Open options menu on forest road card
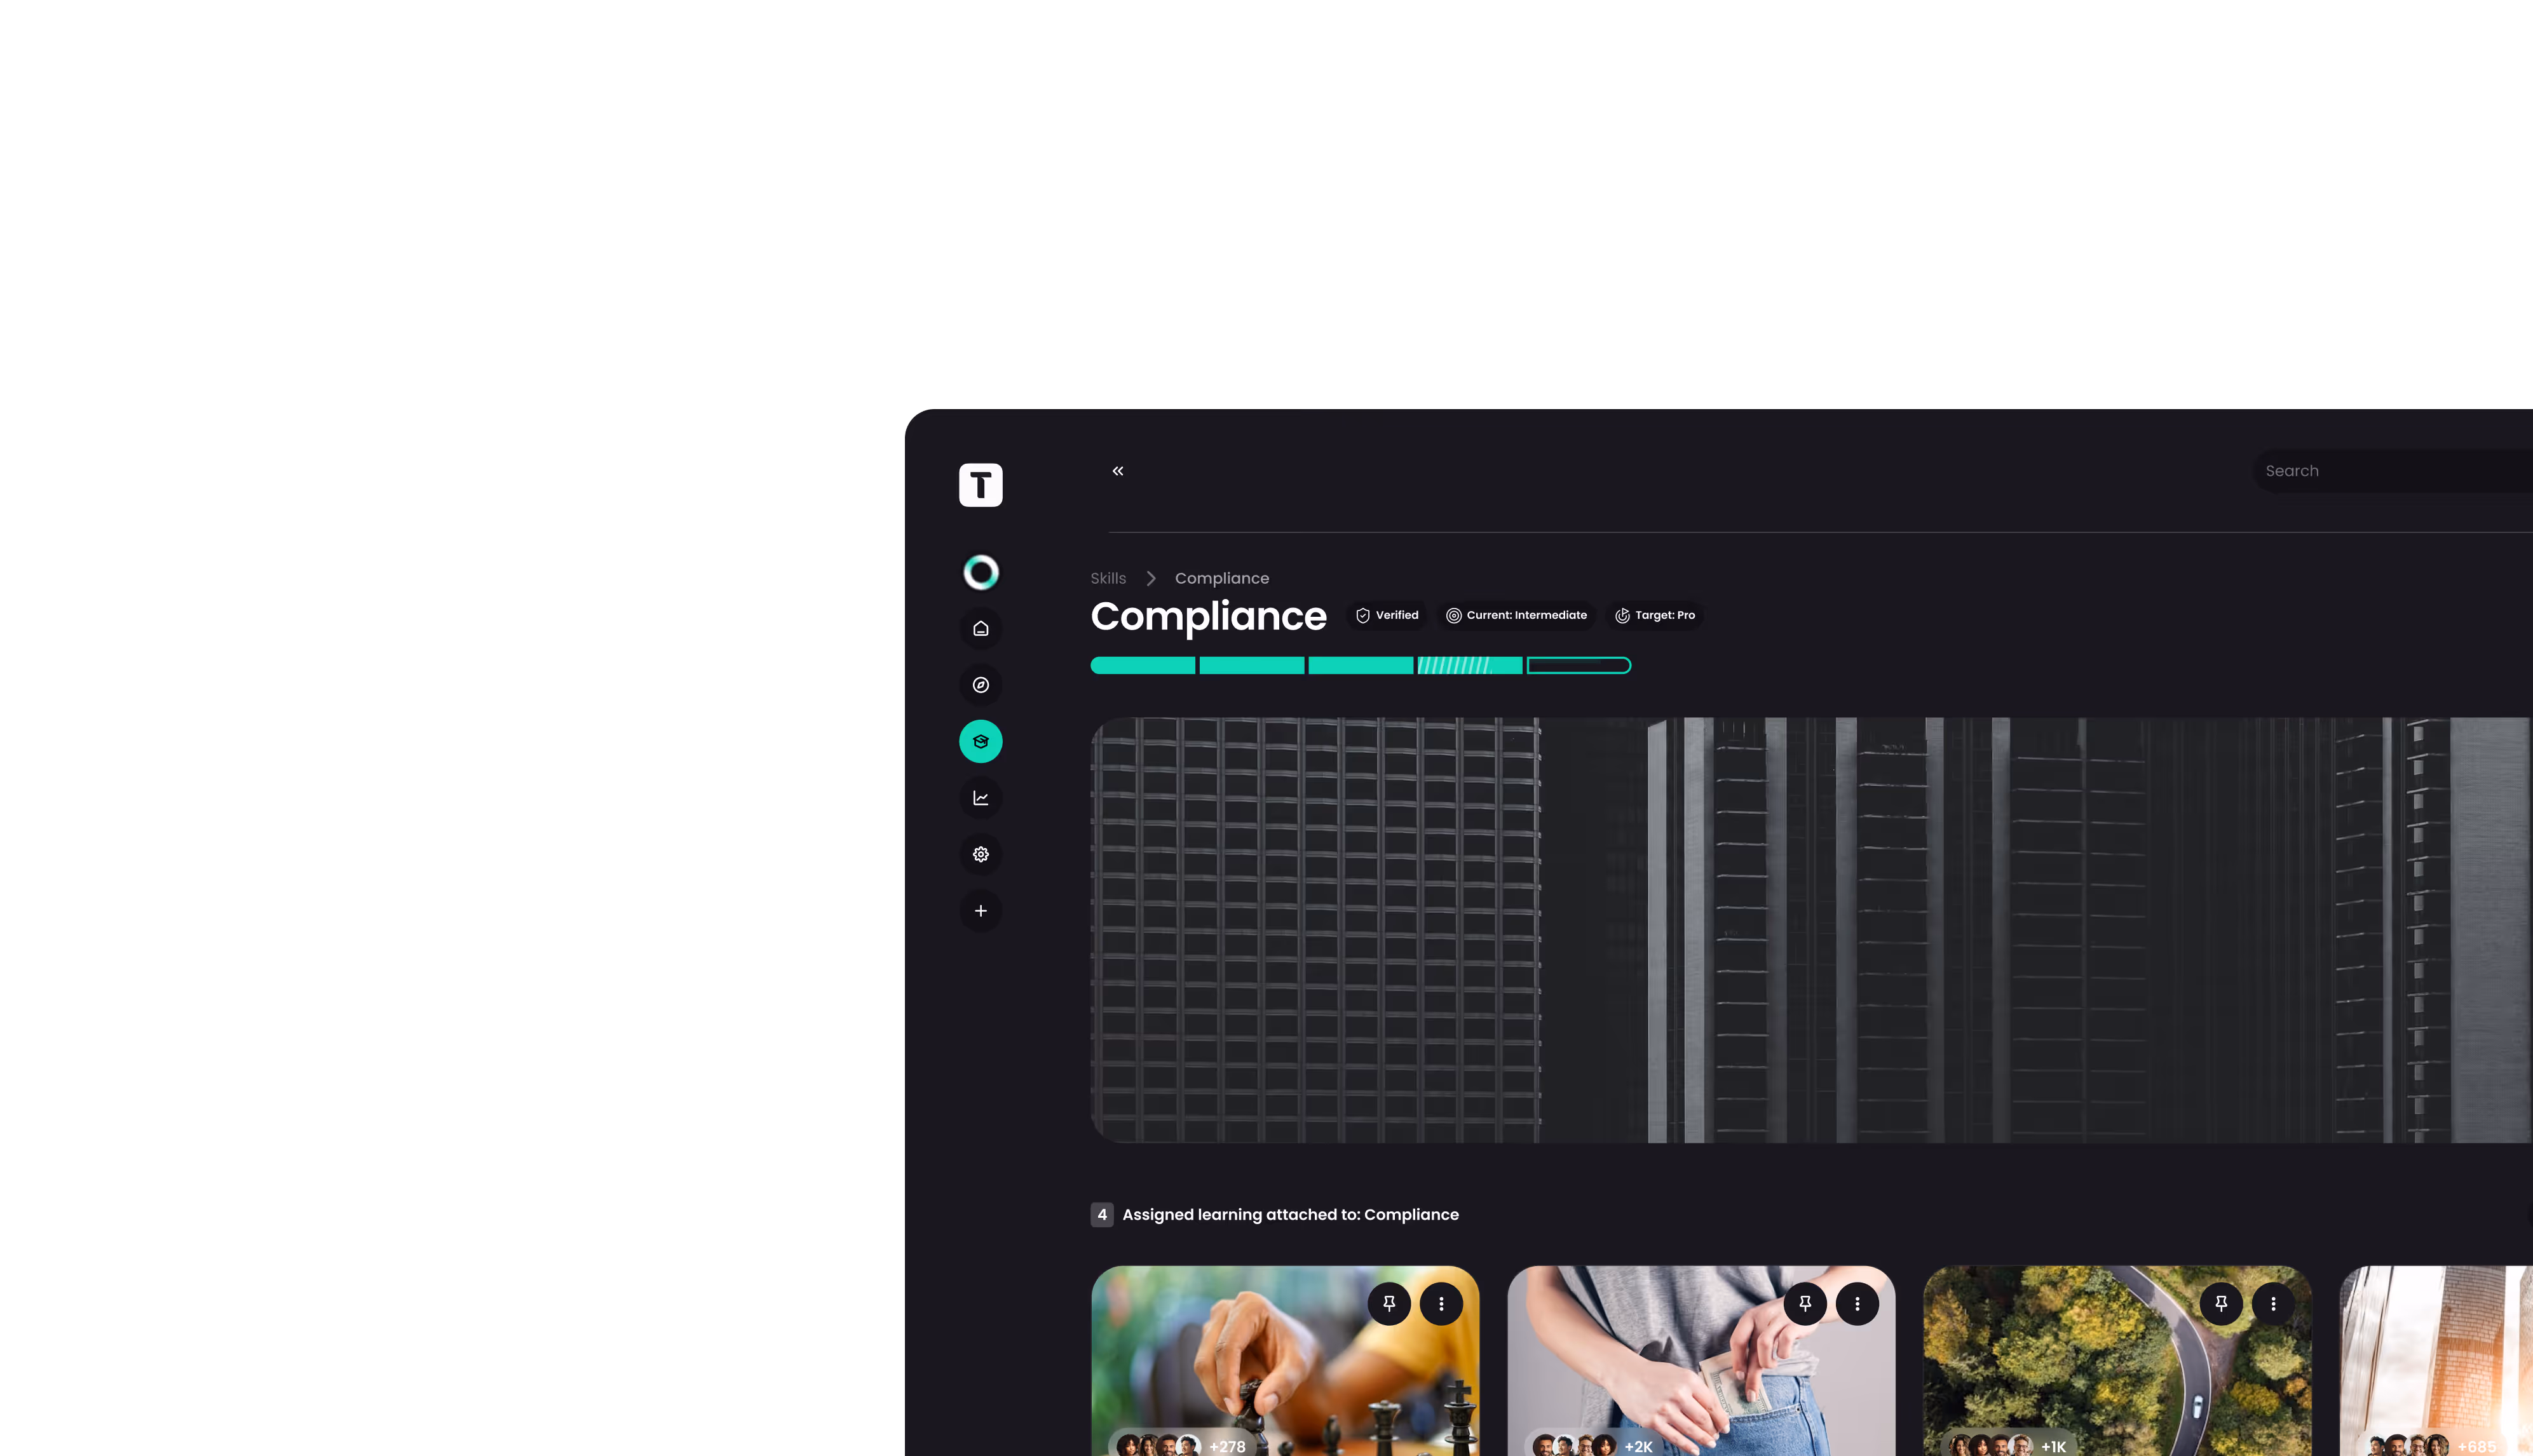 (2273, 1304)
